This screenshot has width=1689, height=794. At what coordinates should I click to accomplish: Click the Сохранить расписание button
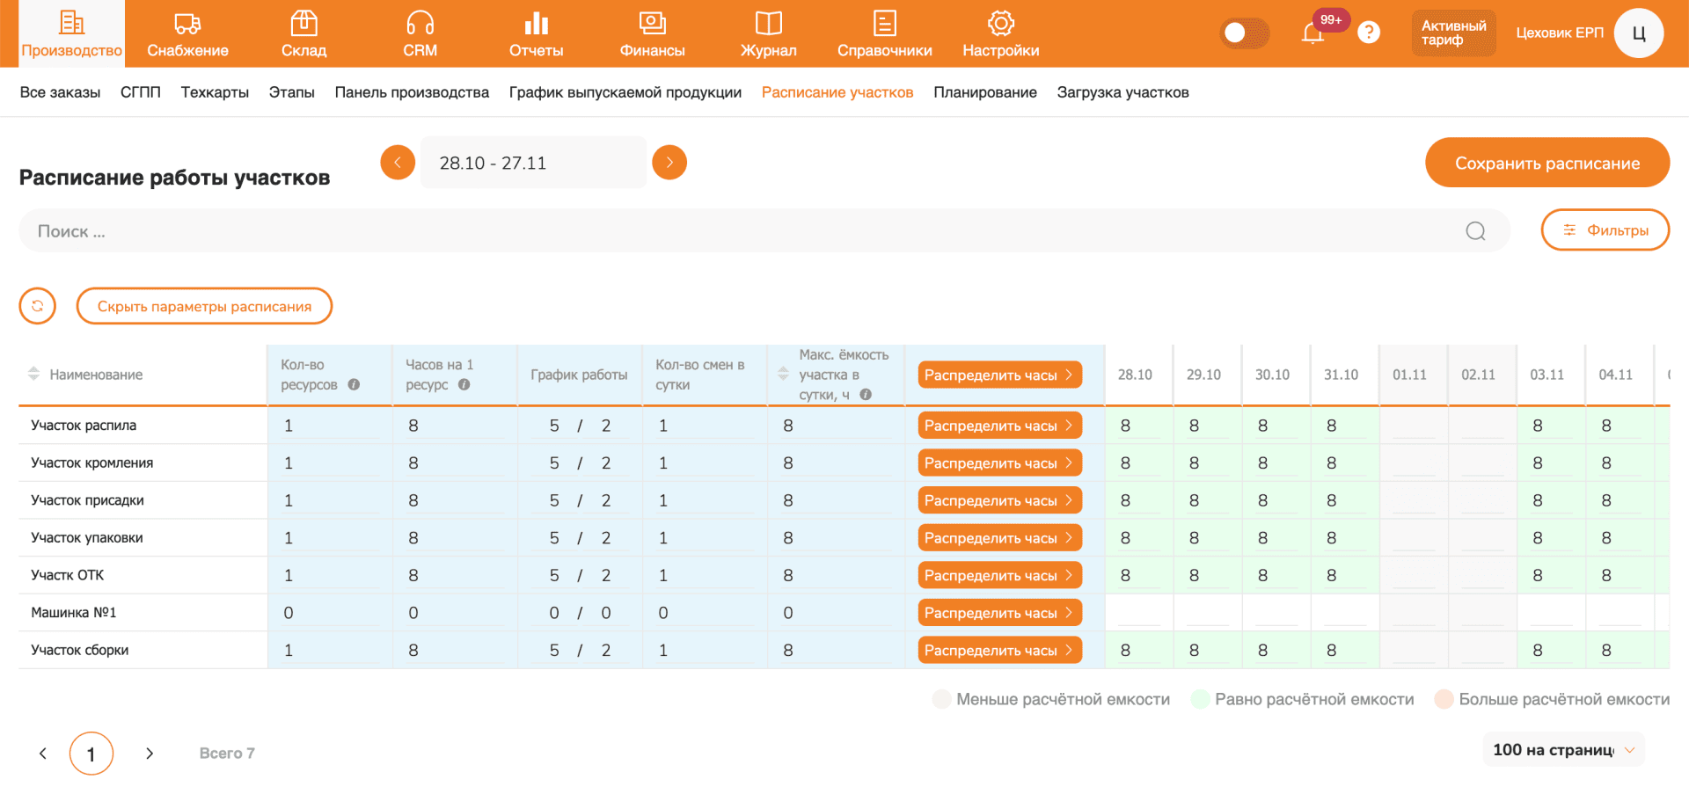click(1546, 163)
